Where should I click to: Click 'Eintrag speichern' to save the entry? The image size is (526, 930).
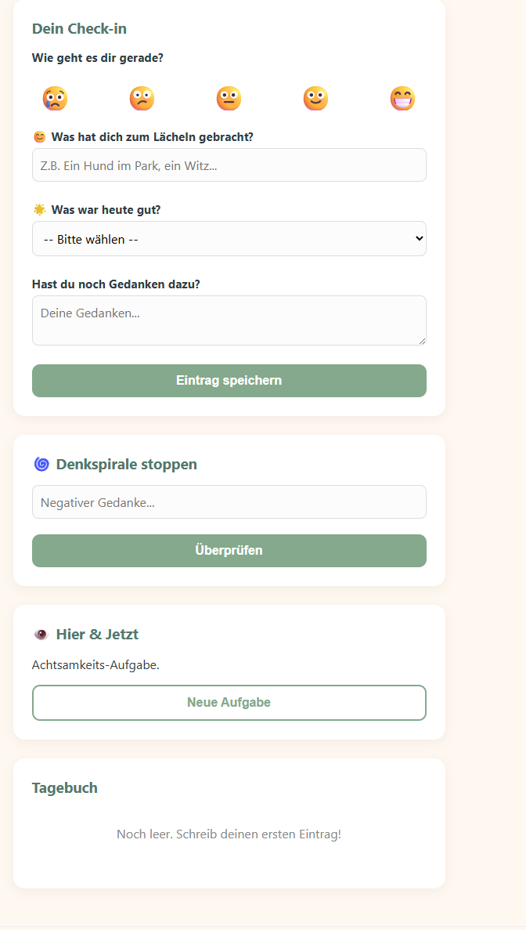click(x=229, y=380)
